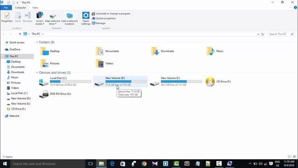
Task: Open Pictures in the navigation tree
Action: pos(14,83)
